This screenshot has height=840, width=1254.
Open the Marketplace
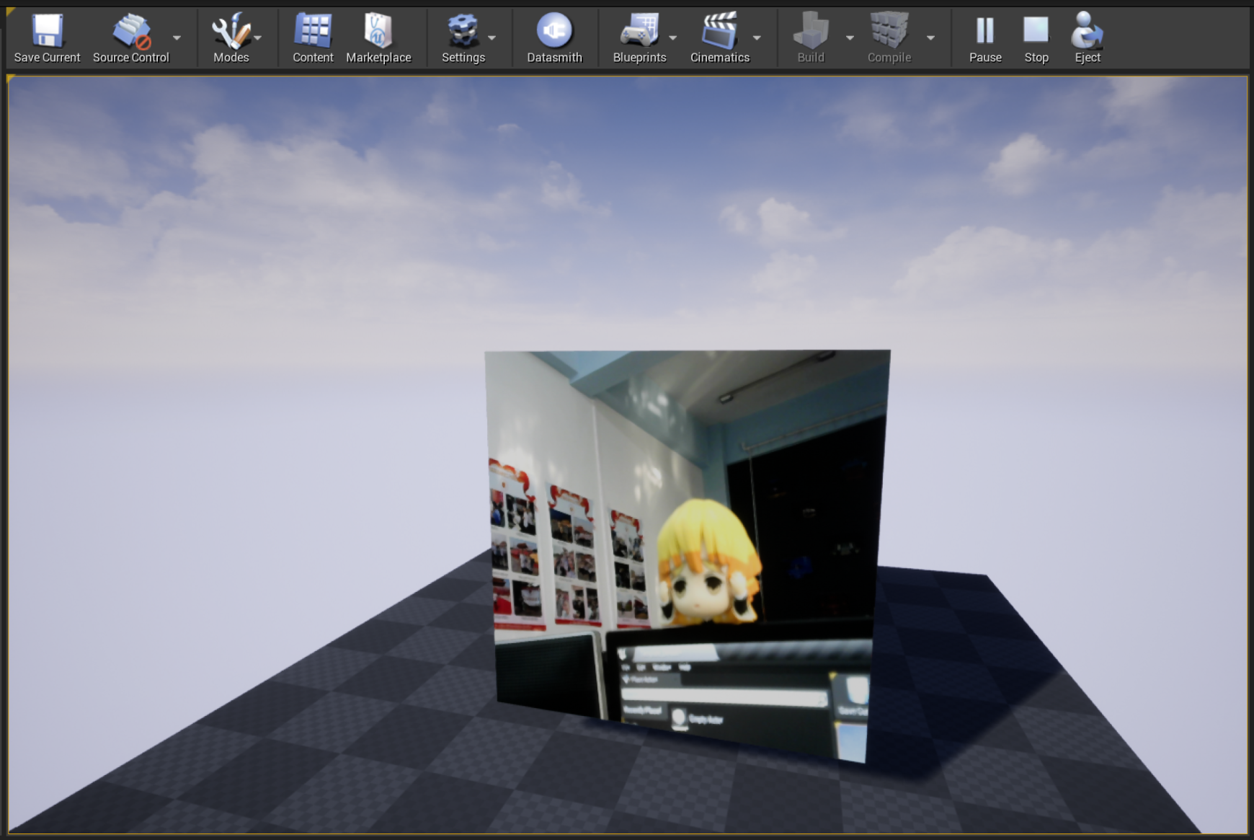pos(379,29)
